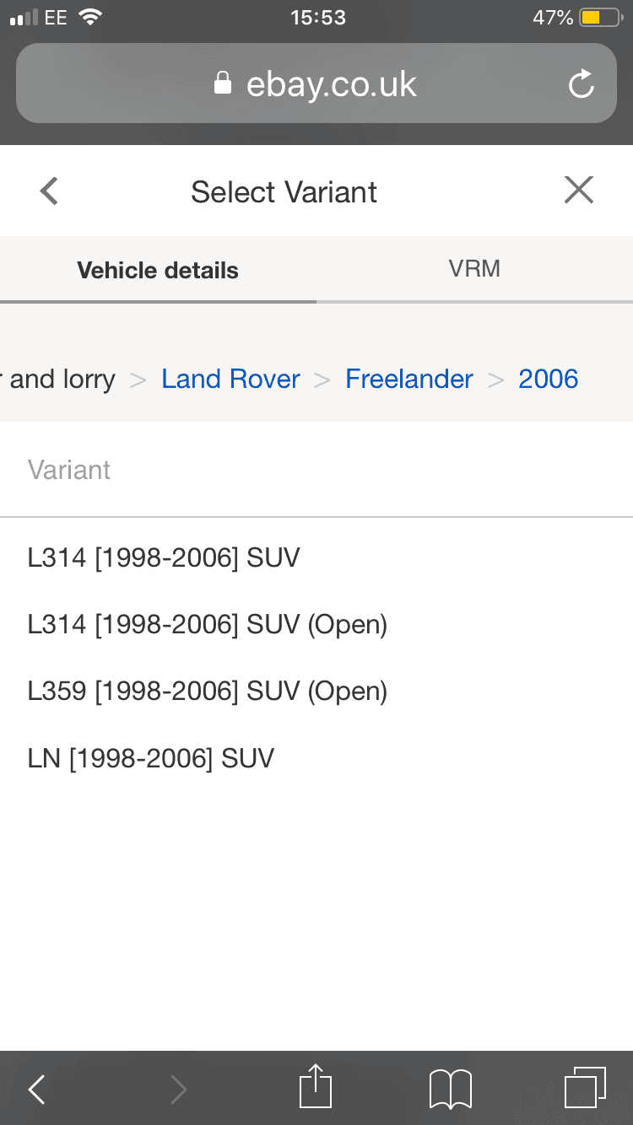The height and width of the screenshot is (1125, 633).
Task: Go to Freelander in the breadcrumb
Action: 409,379
